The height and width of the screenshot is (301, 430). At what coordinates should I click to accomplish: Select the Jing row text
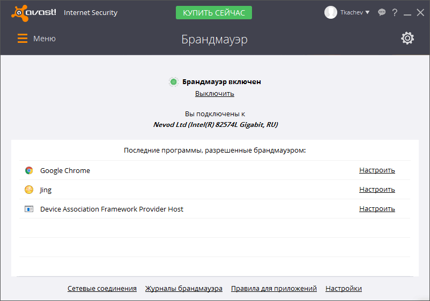46,190
